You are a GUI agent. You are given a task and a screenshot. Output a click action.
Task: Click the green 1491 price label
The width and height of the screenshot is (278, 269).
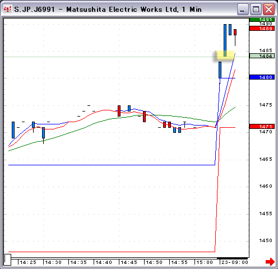pyautogui.click(x=262, y=20)
